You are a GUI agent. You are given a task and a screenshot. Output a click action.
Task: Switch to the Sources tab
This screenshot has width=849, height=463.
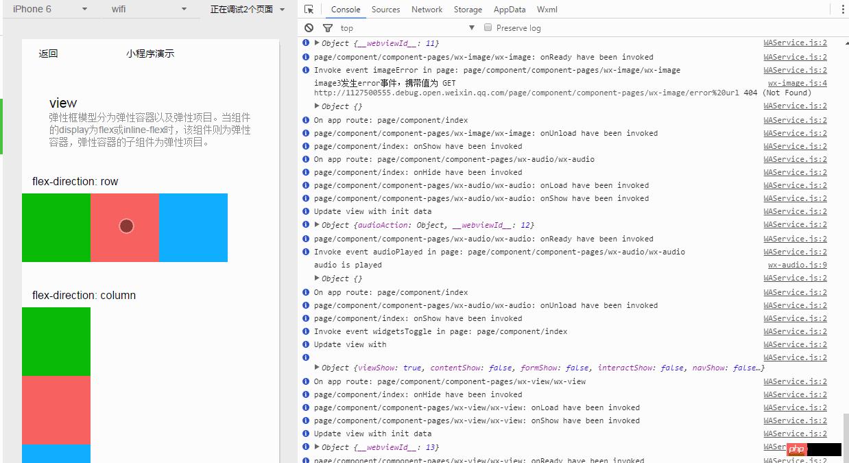tap(385, 9)
